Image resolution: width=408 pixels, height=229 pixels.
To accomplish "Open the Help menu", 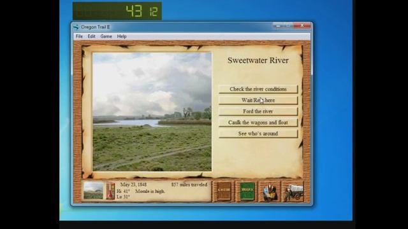I will pos(122,36).
